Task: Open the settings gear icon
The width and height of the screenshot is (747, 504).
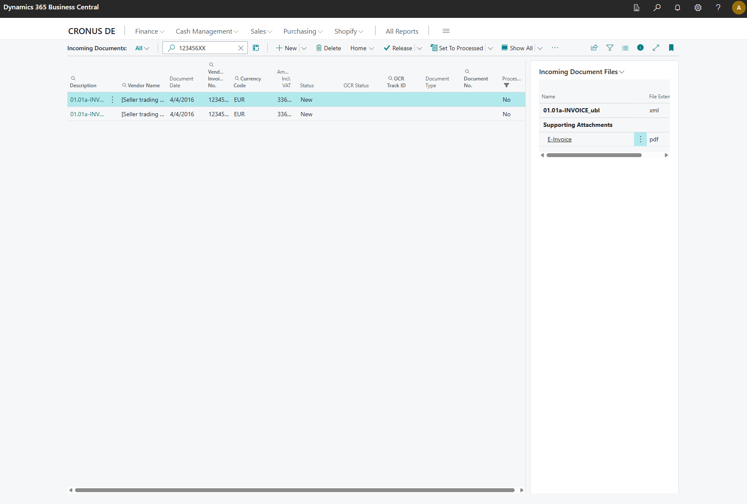Action: point(698,8)
